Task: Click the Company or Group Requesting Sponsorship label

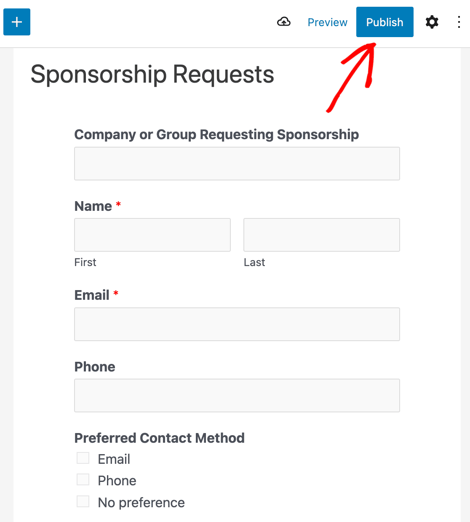Action: (217, 135)
